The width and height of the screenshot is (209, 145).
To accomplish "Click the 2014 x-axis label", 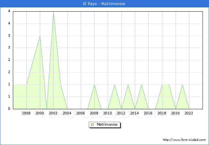I will pyautogui.click(x=135, y=113).
